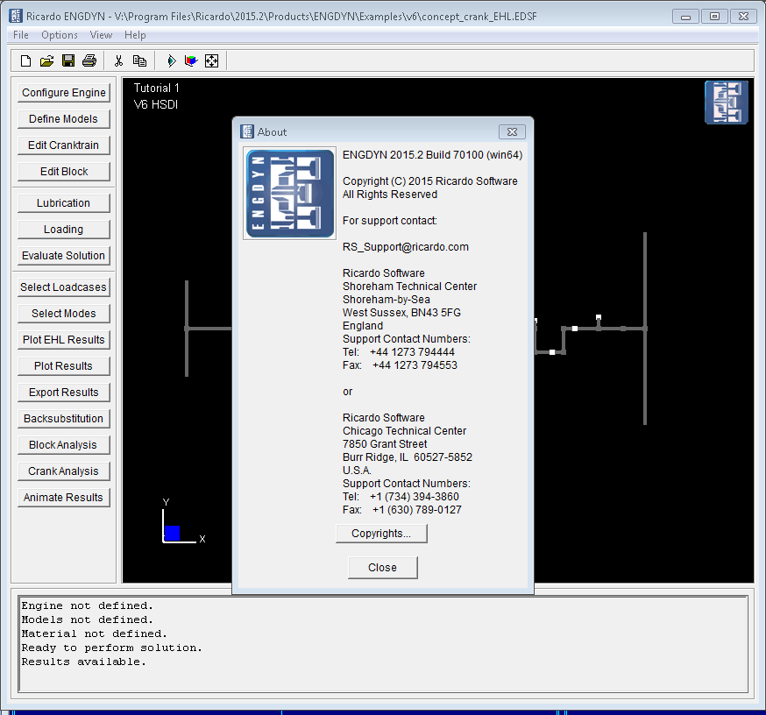Click the Save floppy disk icon
766x715 pixels.
[68, 61]
